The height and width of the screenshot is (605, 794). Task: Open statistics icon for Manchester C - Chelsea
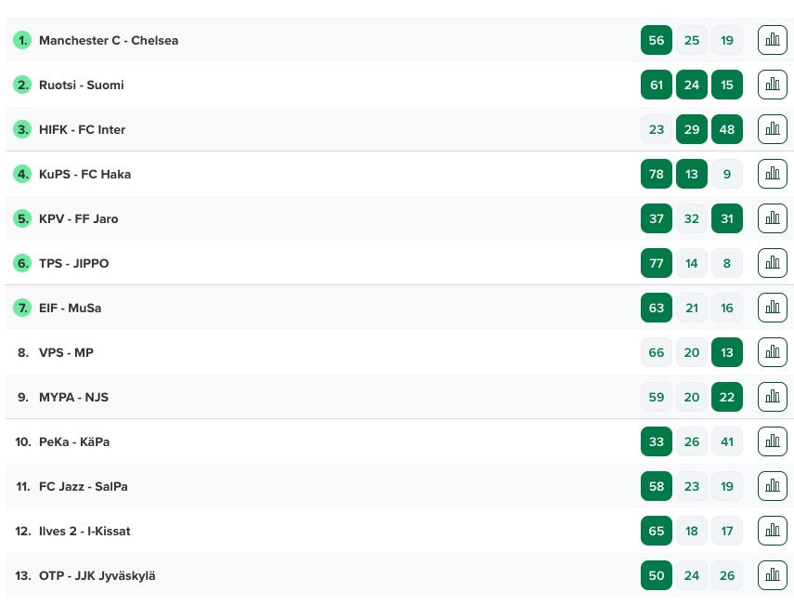773,40
